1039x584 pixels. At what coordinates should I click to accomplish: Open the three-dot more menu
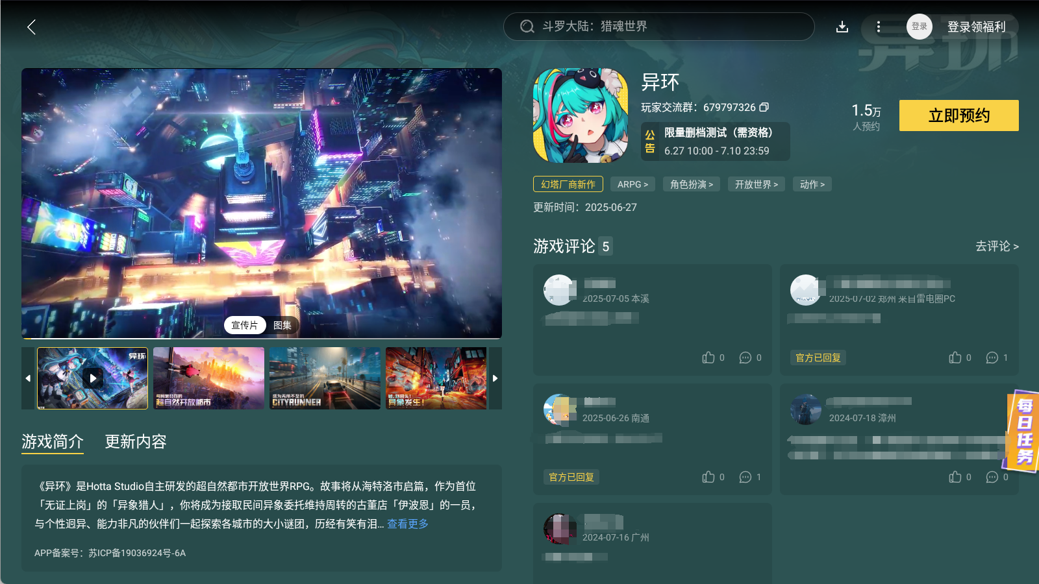(878, 27)
